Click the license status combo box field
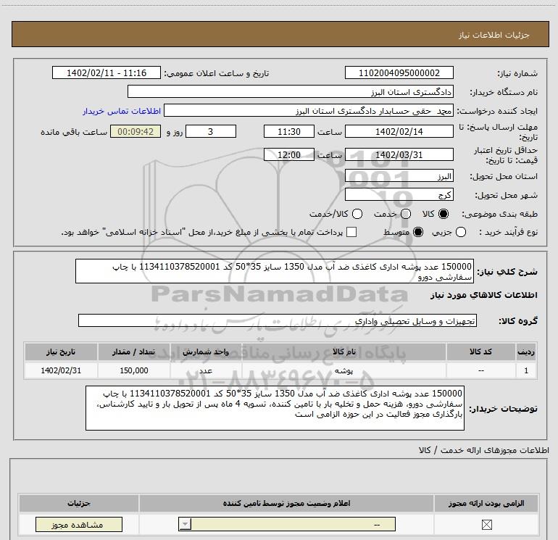 point(287,524)
